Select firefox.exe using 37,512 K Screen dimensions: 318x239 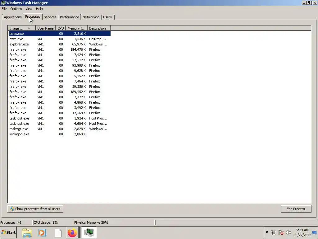pyautogui.click(x=59, y=60)
